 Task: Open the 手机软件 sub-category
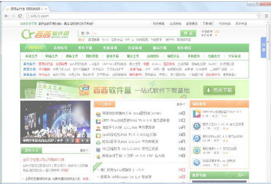(x=194, y=56)
